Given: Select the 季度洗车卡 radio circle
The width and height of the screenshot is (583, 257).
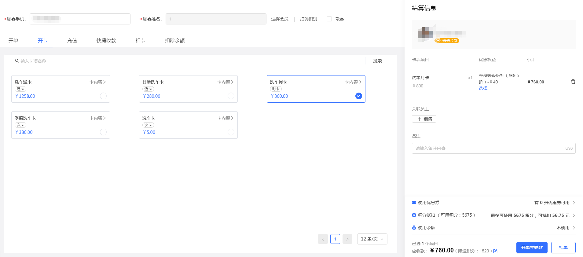Looking at the screenshot, I should coord(103,132).
